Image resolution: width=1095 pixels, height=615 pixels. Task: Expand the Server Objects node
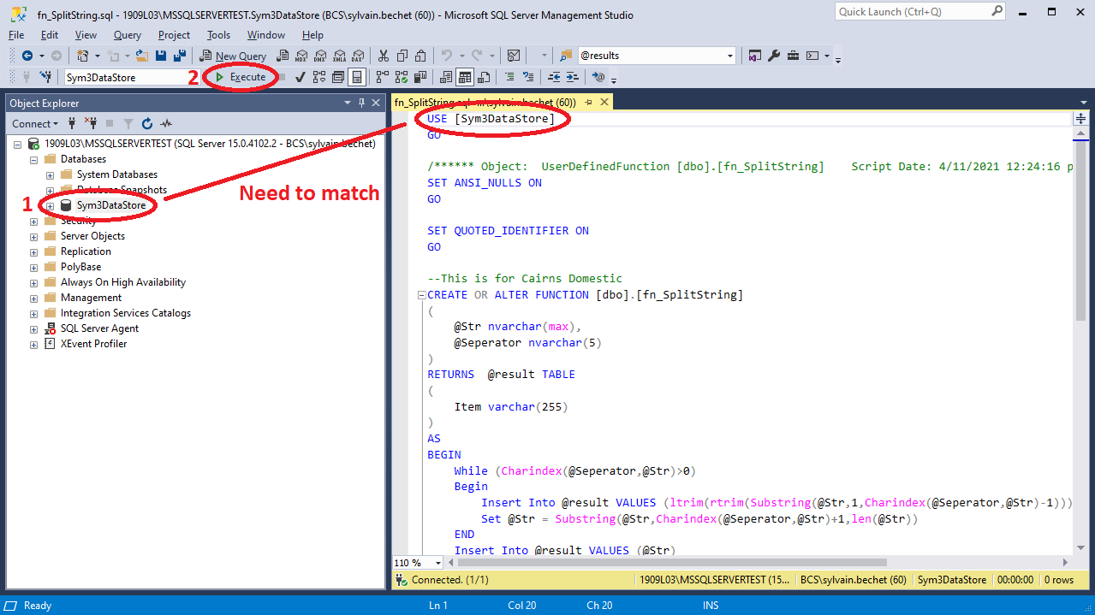[33, 236]
